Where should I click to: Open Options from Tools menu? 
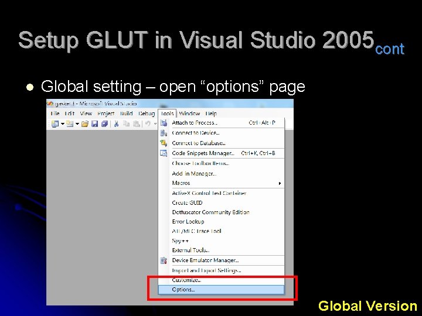221,290
